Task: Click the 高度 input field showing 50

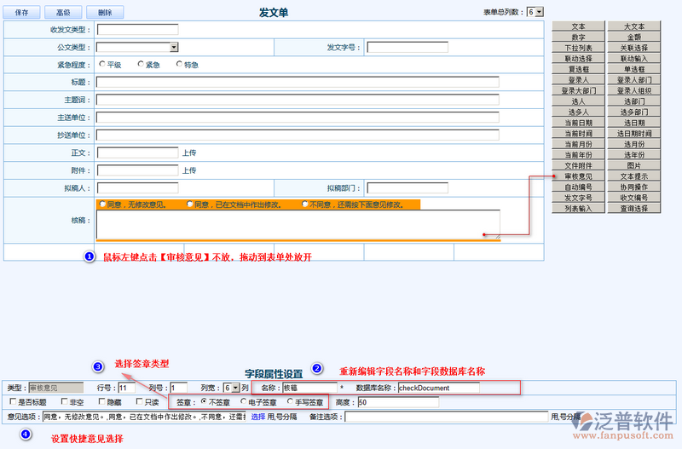Action: (398, 402)
